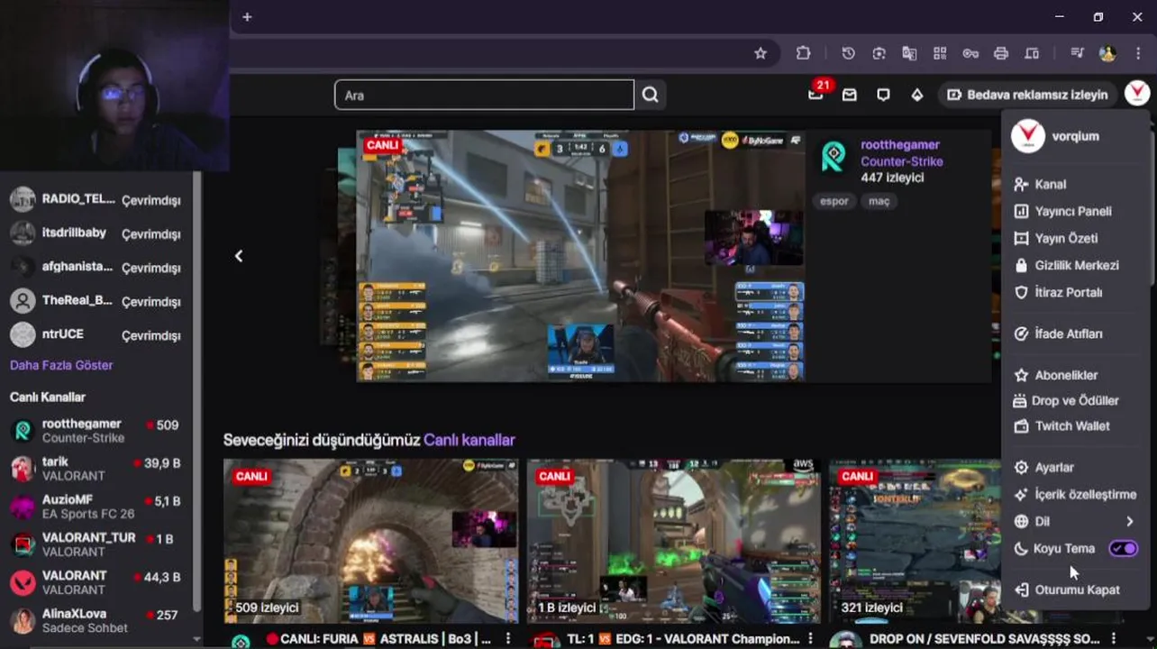Viewport: 1157px width, 649px height.
Task: Click the browser history clock icon
Action: pos(848,53)
